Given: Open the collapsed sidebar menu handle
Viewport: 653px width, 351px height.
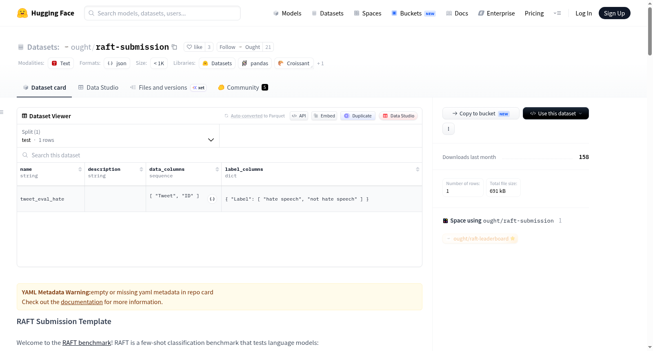Looking at the screenshot, I should point(2,112).
